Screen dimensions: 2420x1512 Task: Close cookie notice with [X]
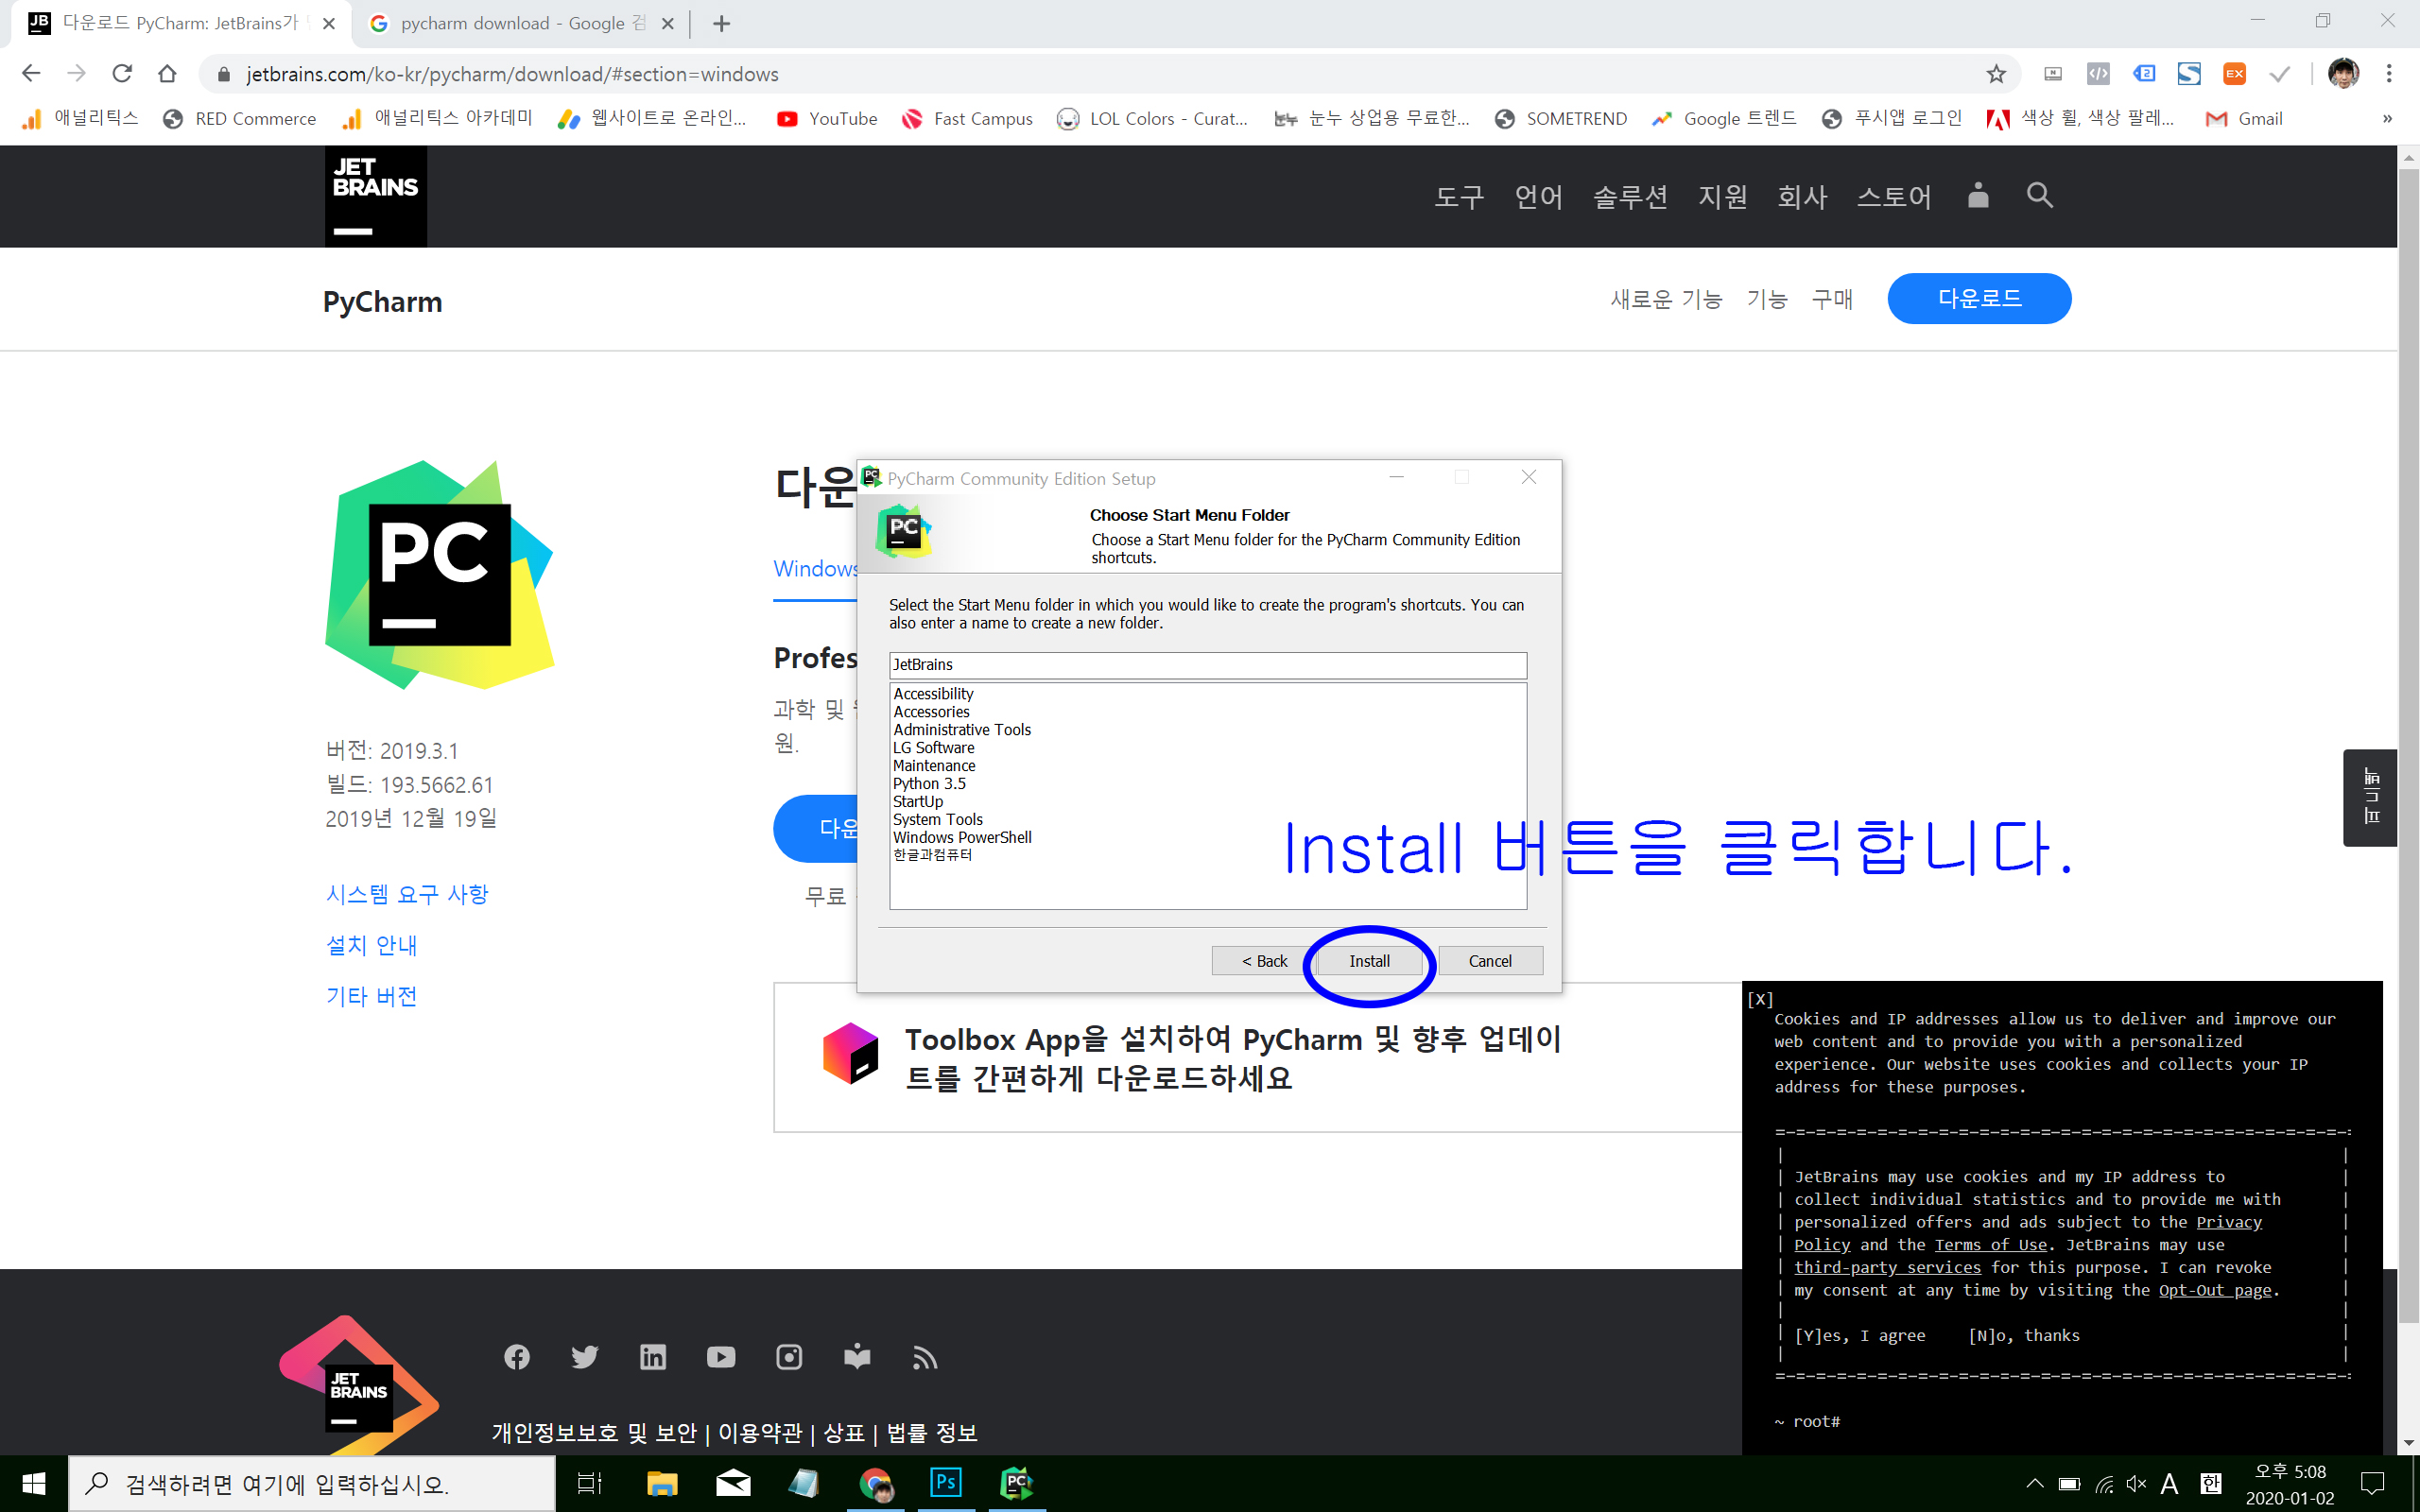(x=1760, y=999)
